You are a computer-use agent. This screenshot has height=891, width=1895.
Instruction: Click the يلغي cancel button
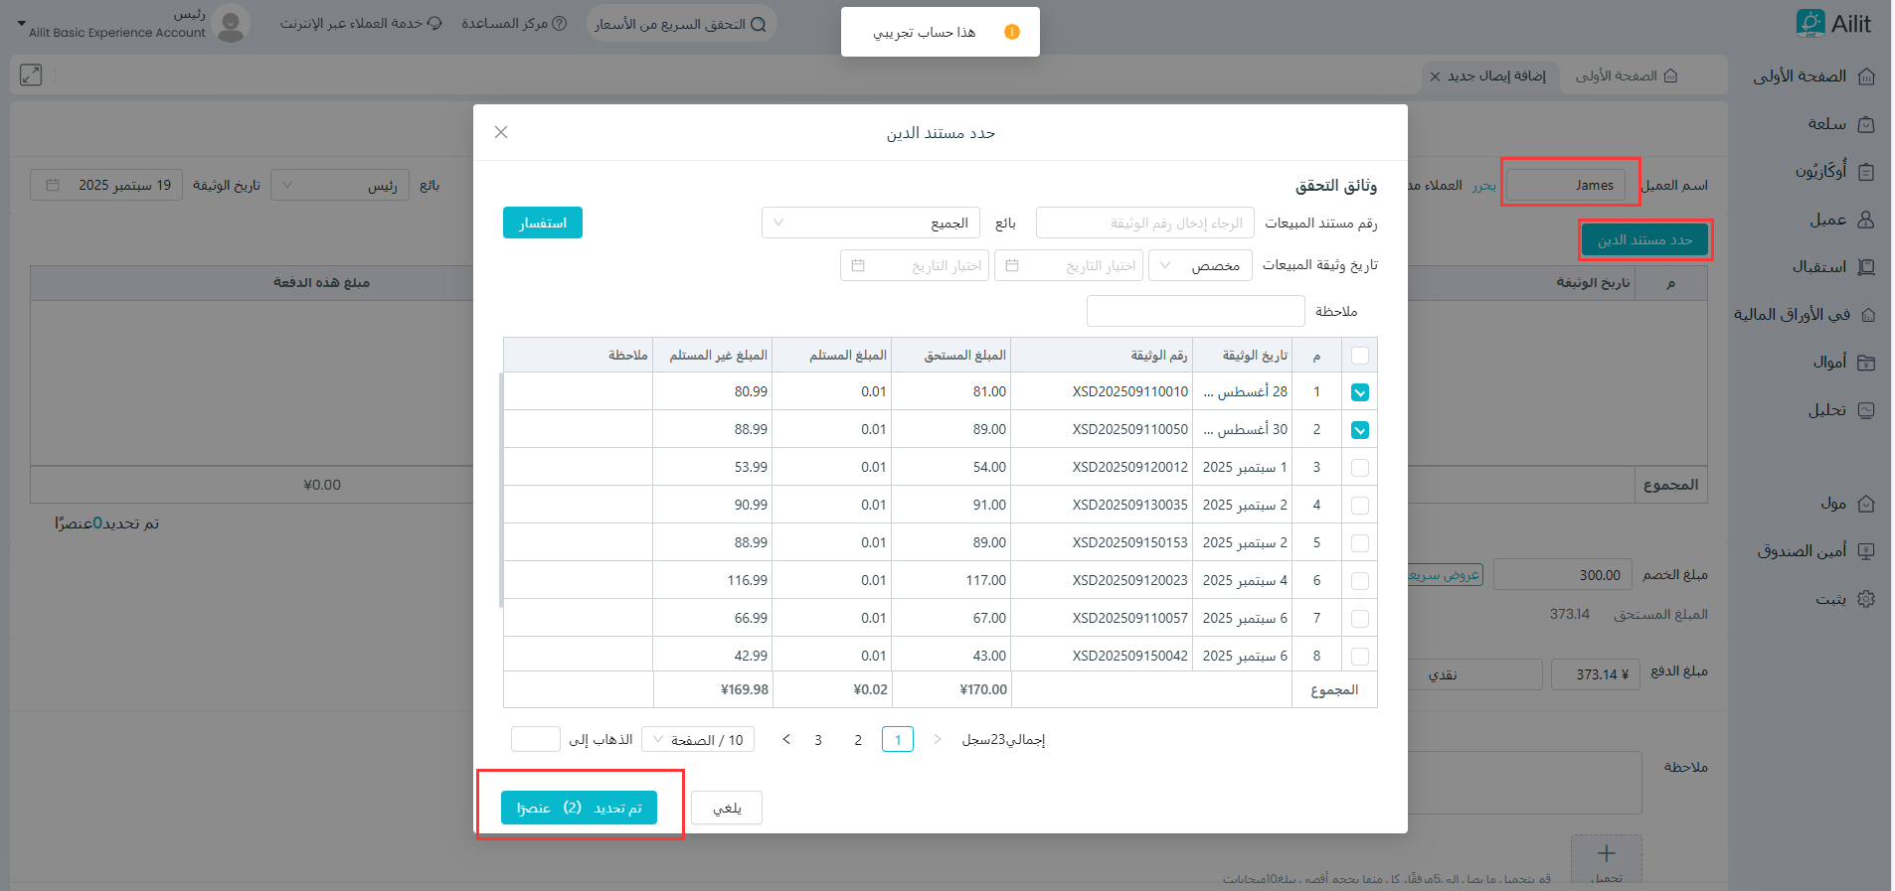(726, 808)
